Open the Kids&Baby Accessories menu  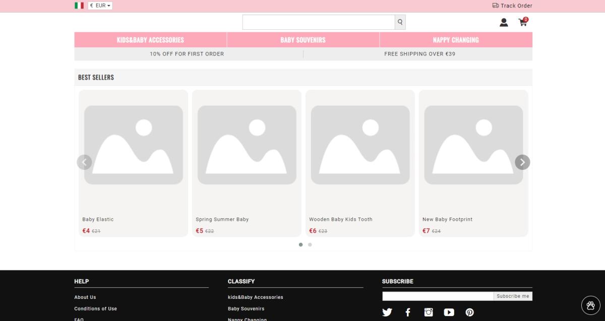(150, 40)
